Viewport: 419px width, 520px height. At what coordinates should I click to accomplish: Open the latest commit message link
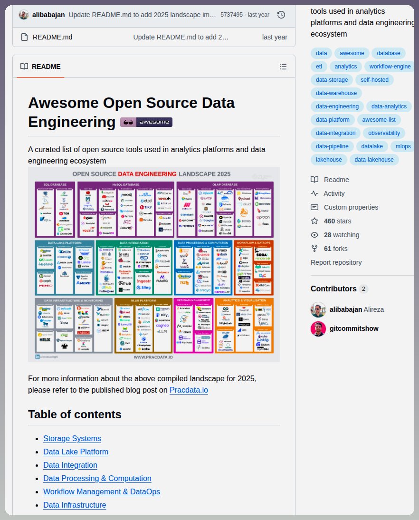[142, 15]
